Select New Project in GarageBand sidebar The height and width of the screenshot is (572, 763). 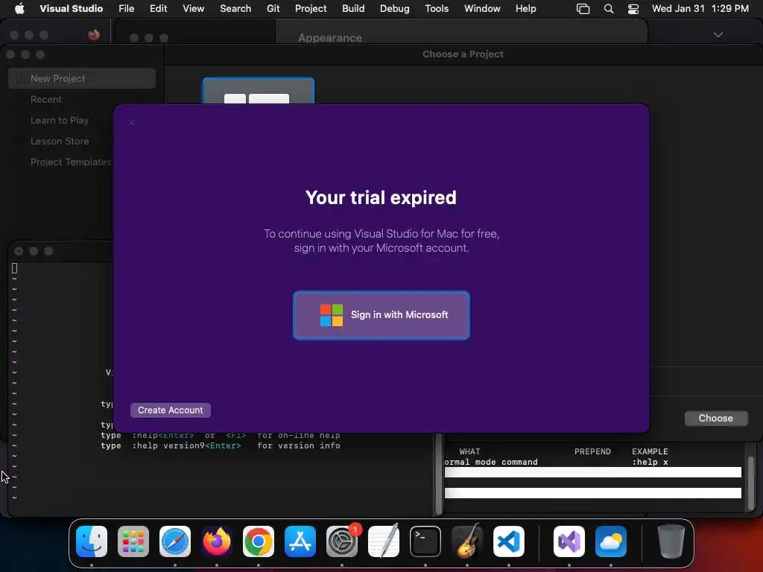(x=82, y=78)
